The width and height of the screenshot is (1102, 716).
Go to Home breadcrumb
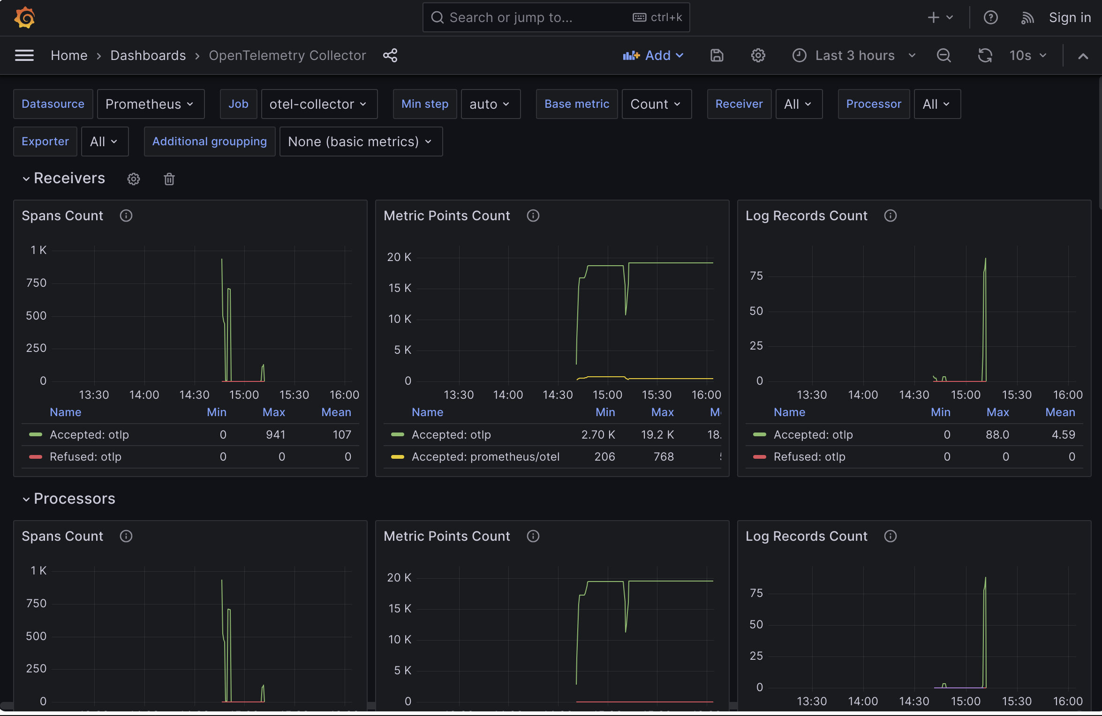(x=69, y=55)
